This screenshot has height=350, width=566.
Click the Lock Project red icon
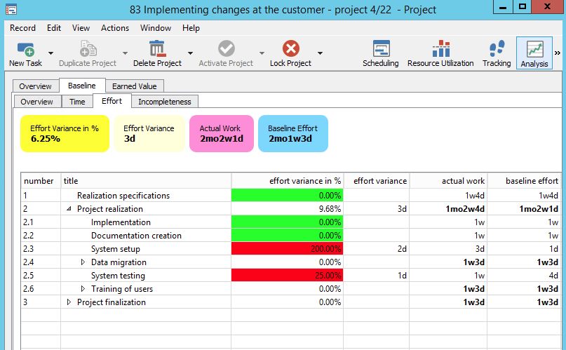(x=290, y=49)
